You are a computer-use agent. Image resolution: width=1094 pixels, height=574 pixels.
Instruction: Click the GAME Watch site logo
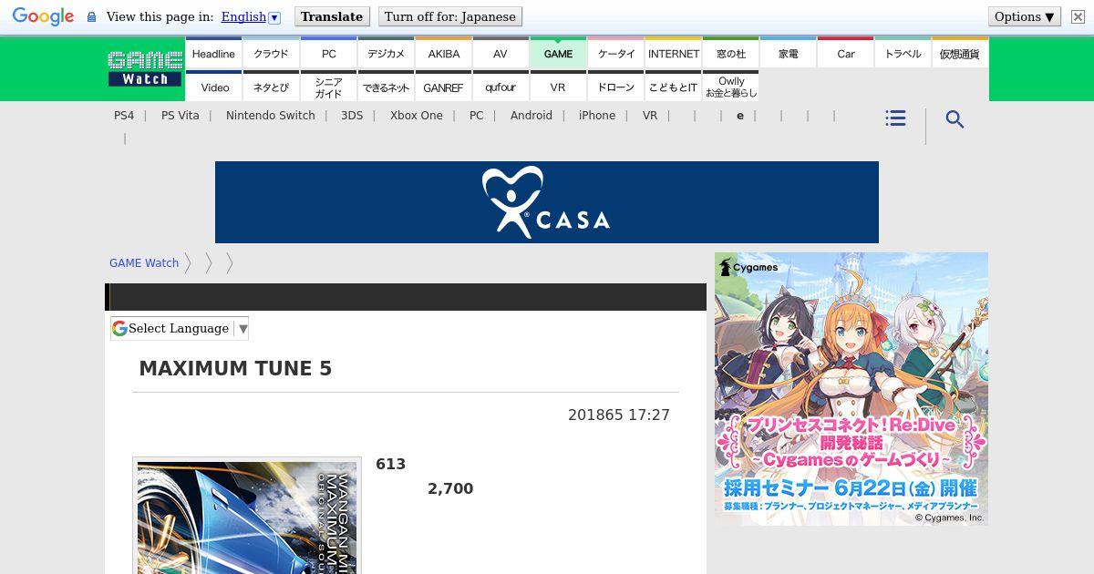[x=145, y=69]
